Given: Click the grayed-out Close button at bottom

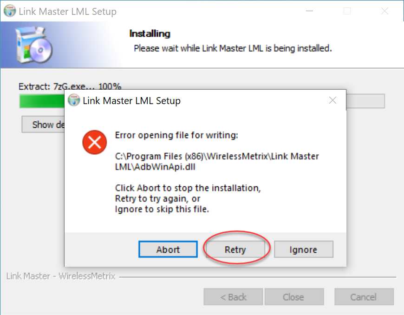Looking at the screenshot, I should [294, 297].
